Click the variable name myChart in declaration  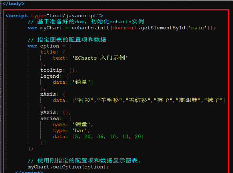pos(51,28)
